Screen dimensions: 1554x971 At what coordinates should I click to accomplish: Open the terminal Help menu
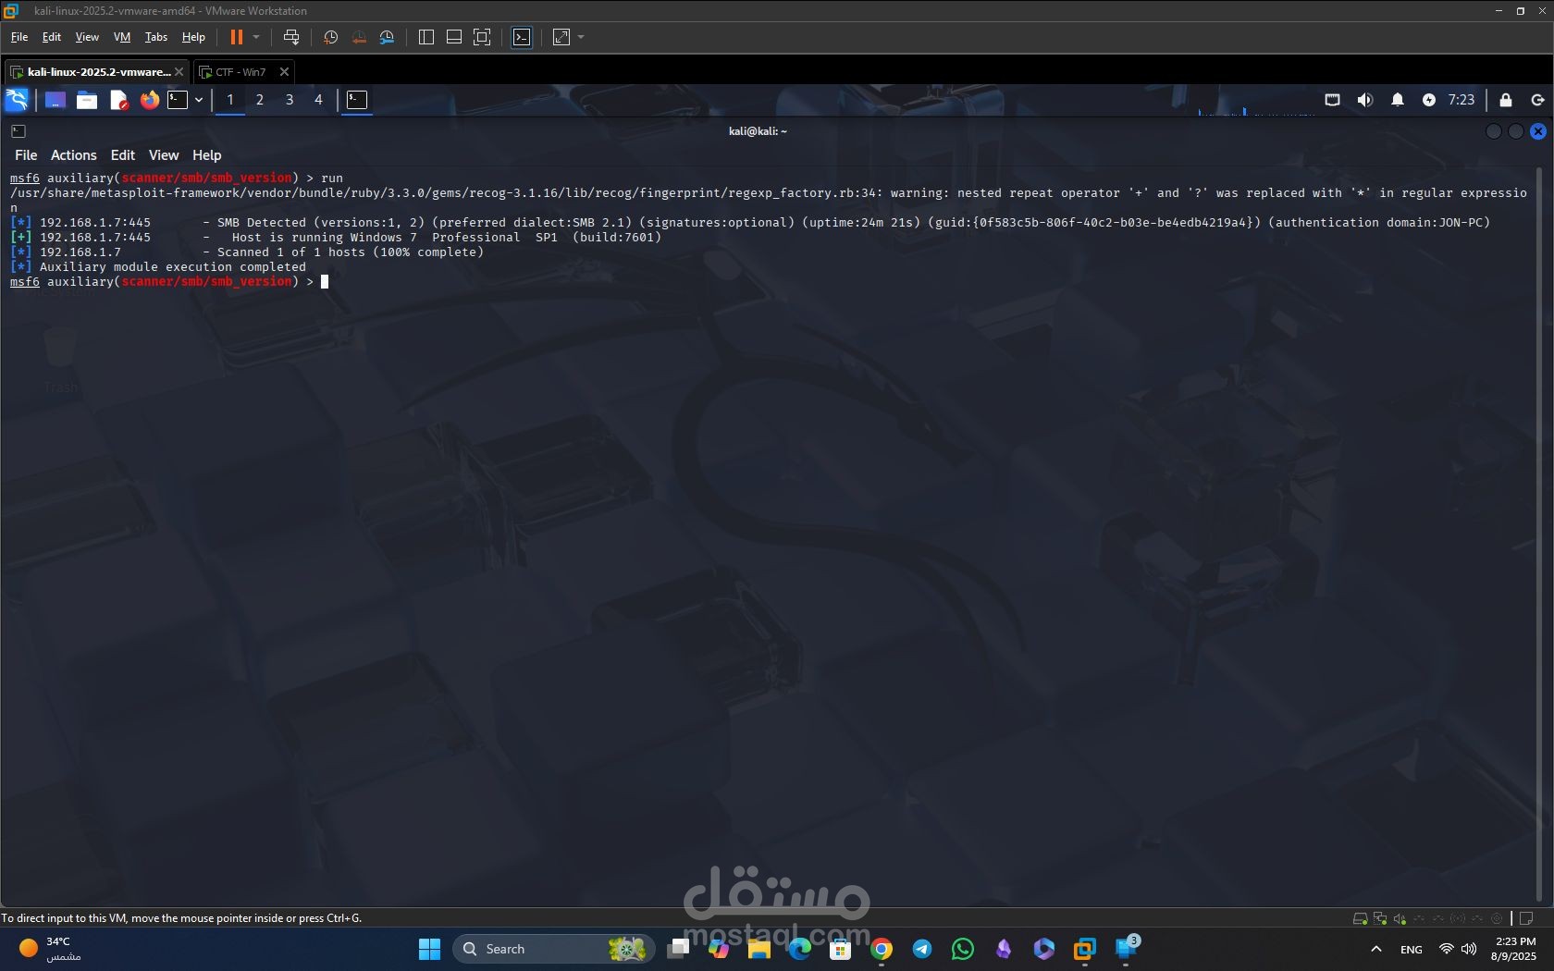(x=207, y=155)
